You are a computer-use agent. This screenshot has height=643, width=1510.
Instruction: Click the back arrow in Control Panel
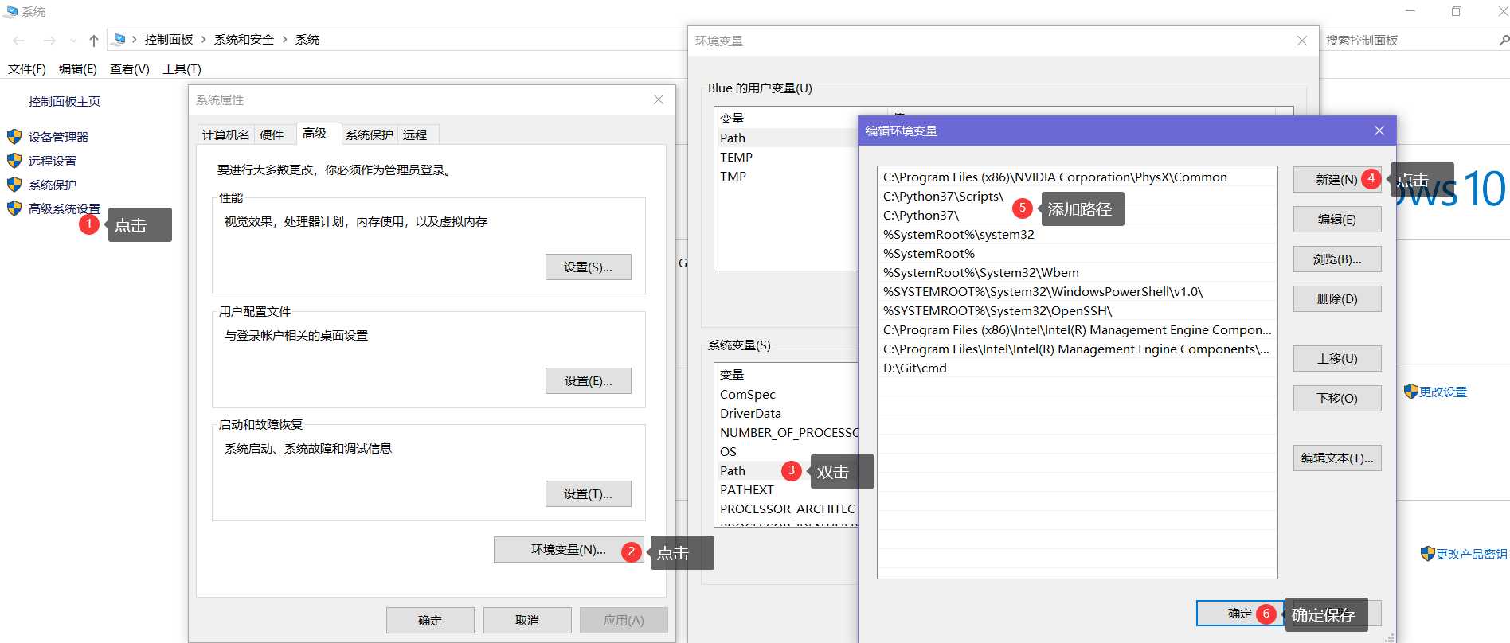click(19, 40)
